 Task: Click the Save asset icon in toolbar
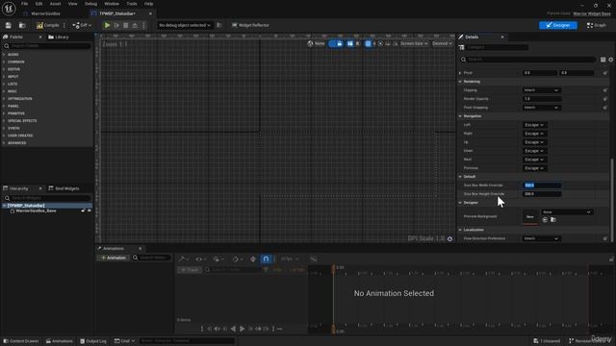(x=9, y=25)
